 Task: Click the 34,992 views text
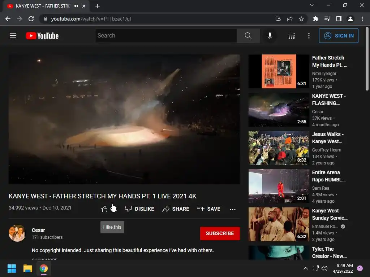23,208
